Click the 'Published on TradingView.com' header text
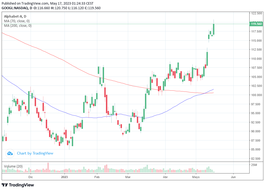This screenshot has height=190, width=265. tap(25, 3)
